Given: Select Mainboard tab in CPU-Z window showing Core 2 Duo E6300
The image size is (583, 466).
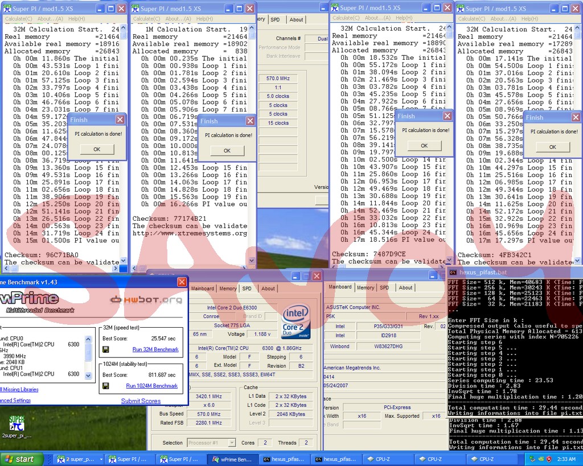Looking at the screenshot, I should (203, 288).
